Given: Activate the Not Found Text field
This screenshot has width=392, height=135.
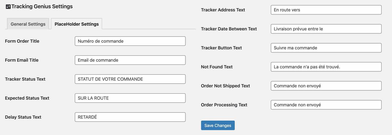Looking at the screenshot, I should pos(326,67).
